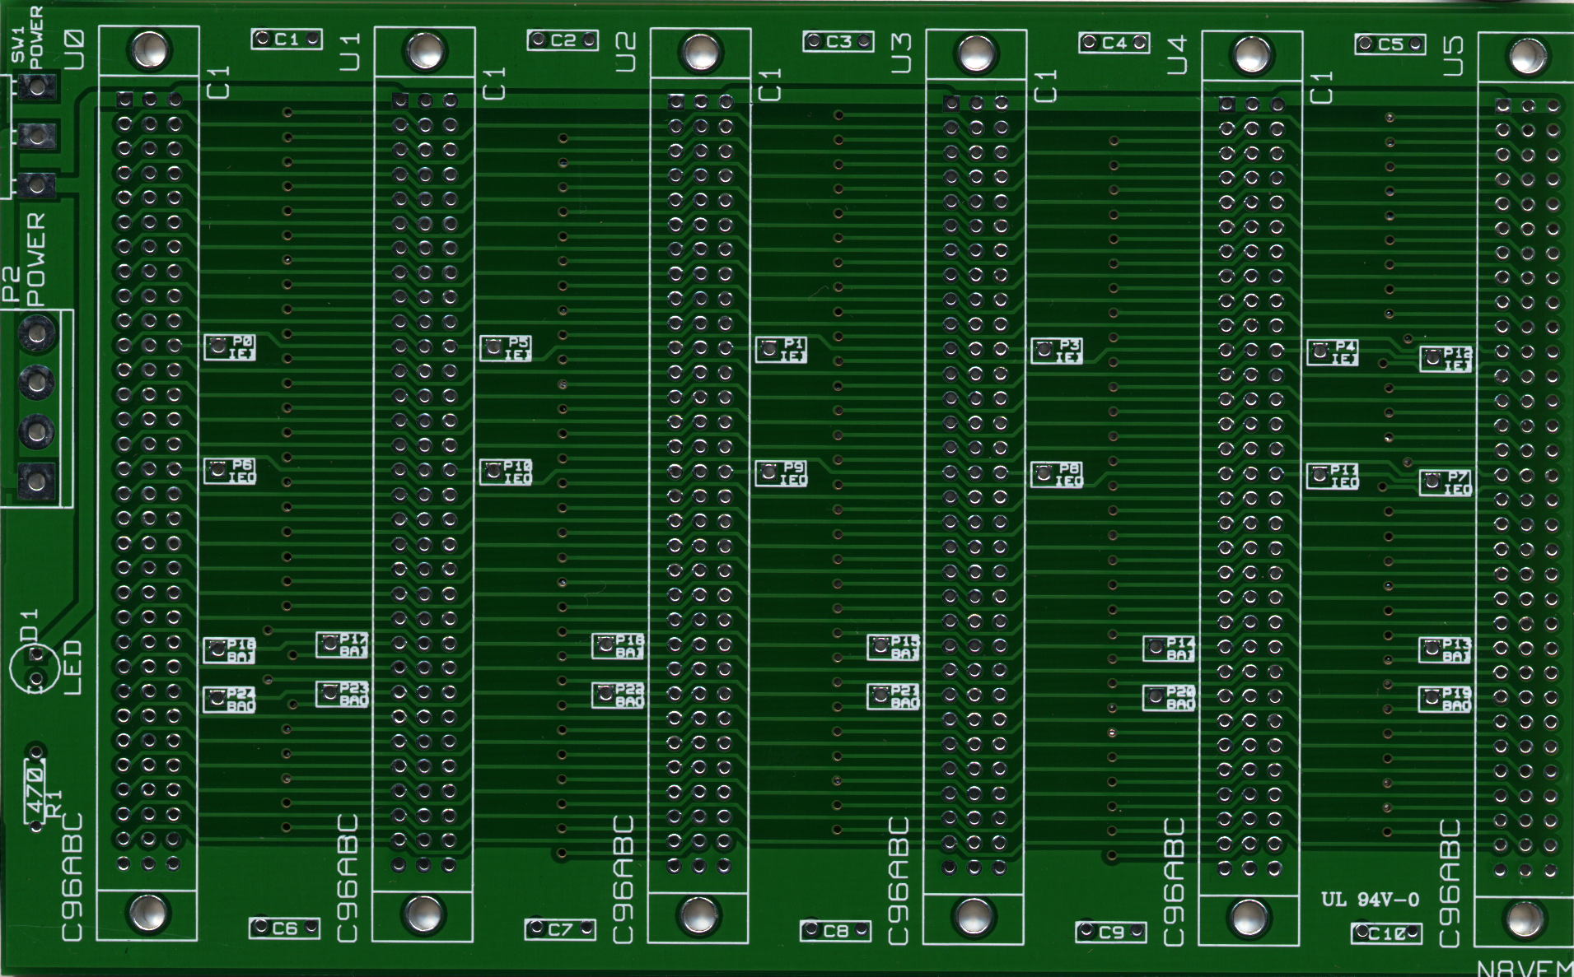
Task: Click the C5 capacitor footprint
Action: click(1390, 44)
